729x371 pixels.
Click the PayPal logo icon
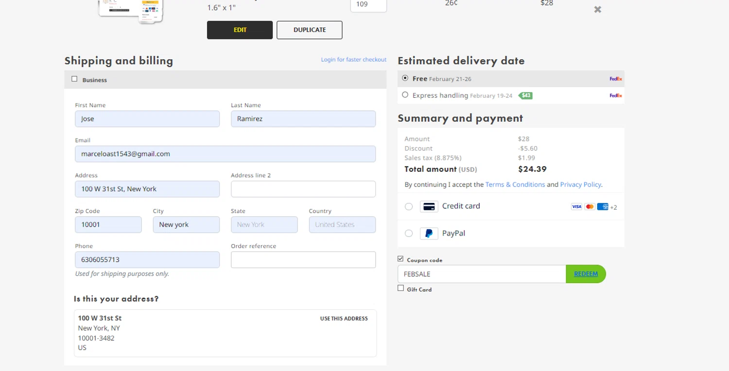tap(429, 234)
